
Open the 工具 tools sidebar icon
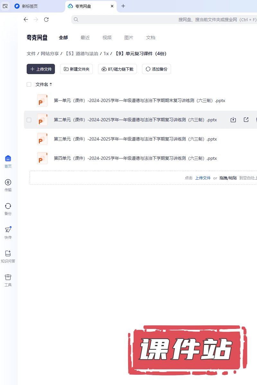pos(8,277)
